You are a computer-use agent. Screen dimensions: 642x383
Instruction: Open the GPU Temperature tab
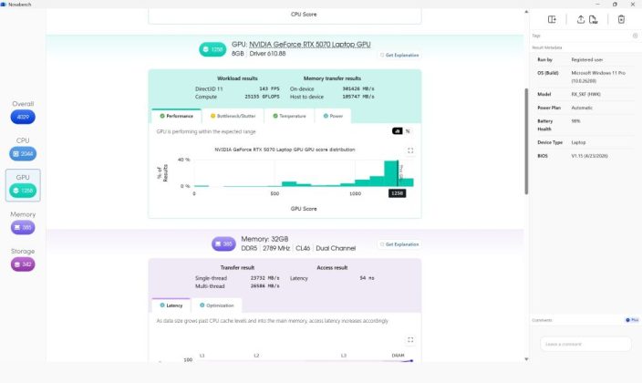(x=289, y=116)
